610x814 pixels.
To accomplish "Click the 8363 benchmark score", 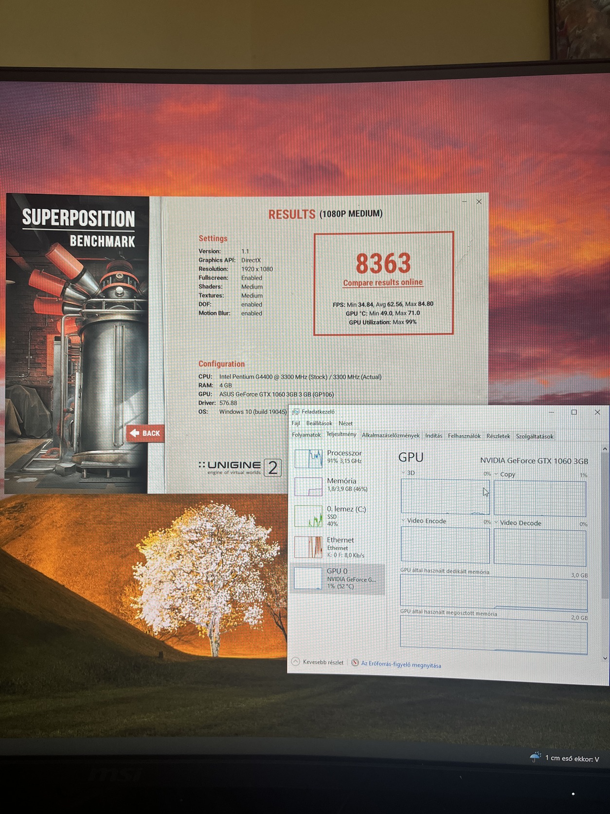I will point(383,263).
